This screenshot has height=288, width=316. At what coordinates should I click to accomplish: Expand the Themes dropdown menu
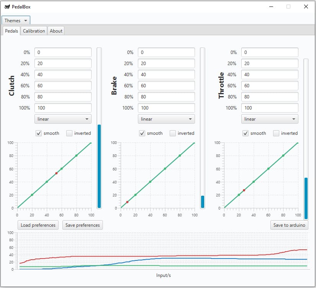point(16,20)
